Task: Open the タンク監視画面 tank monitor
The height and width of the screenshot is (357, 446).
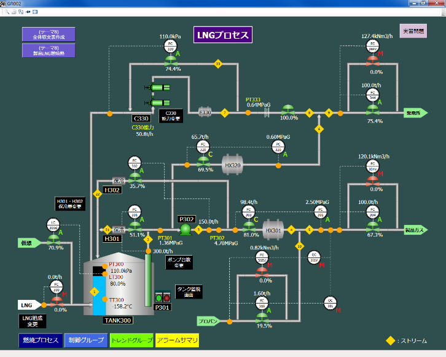Action: 189,292
